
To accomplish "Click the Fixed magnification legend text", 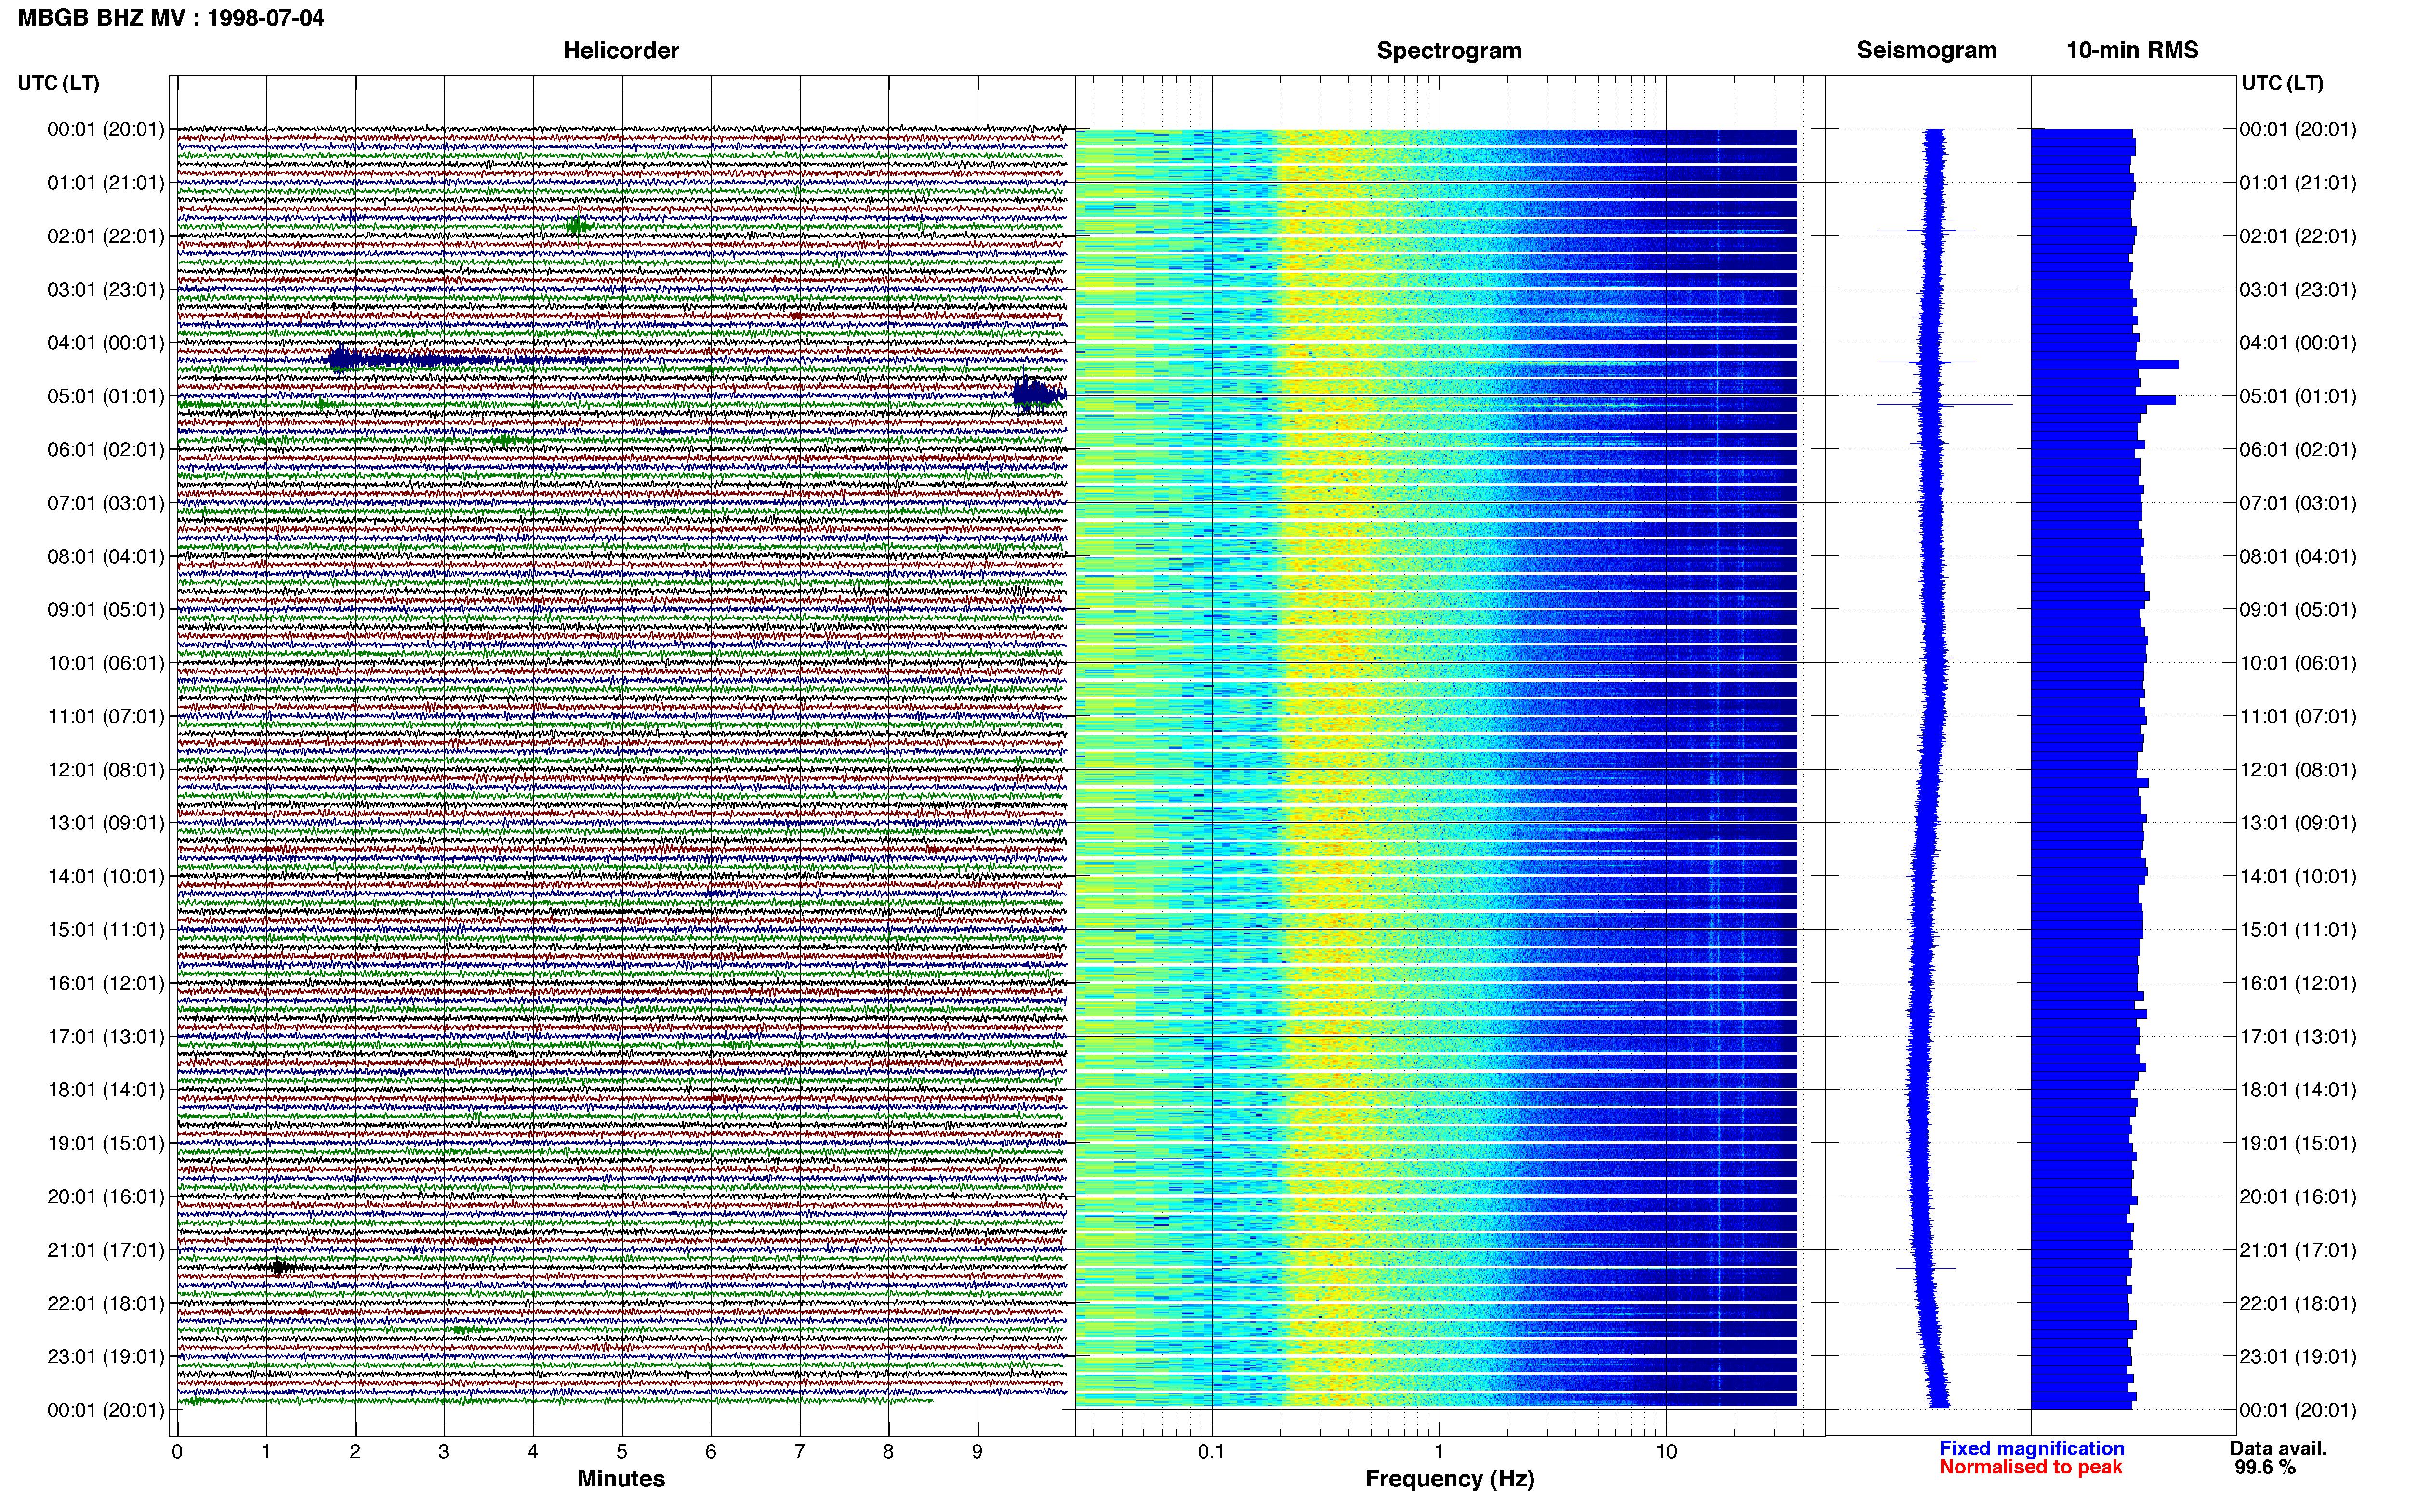I will tap(2031, 1448).
